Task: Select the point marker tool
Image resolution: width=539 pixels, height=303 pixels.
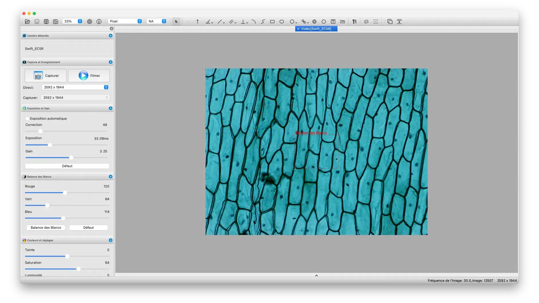Action: coord(188,21)
